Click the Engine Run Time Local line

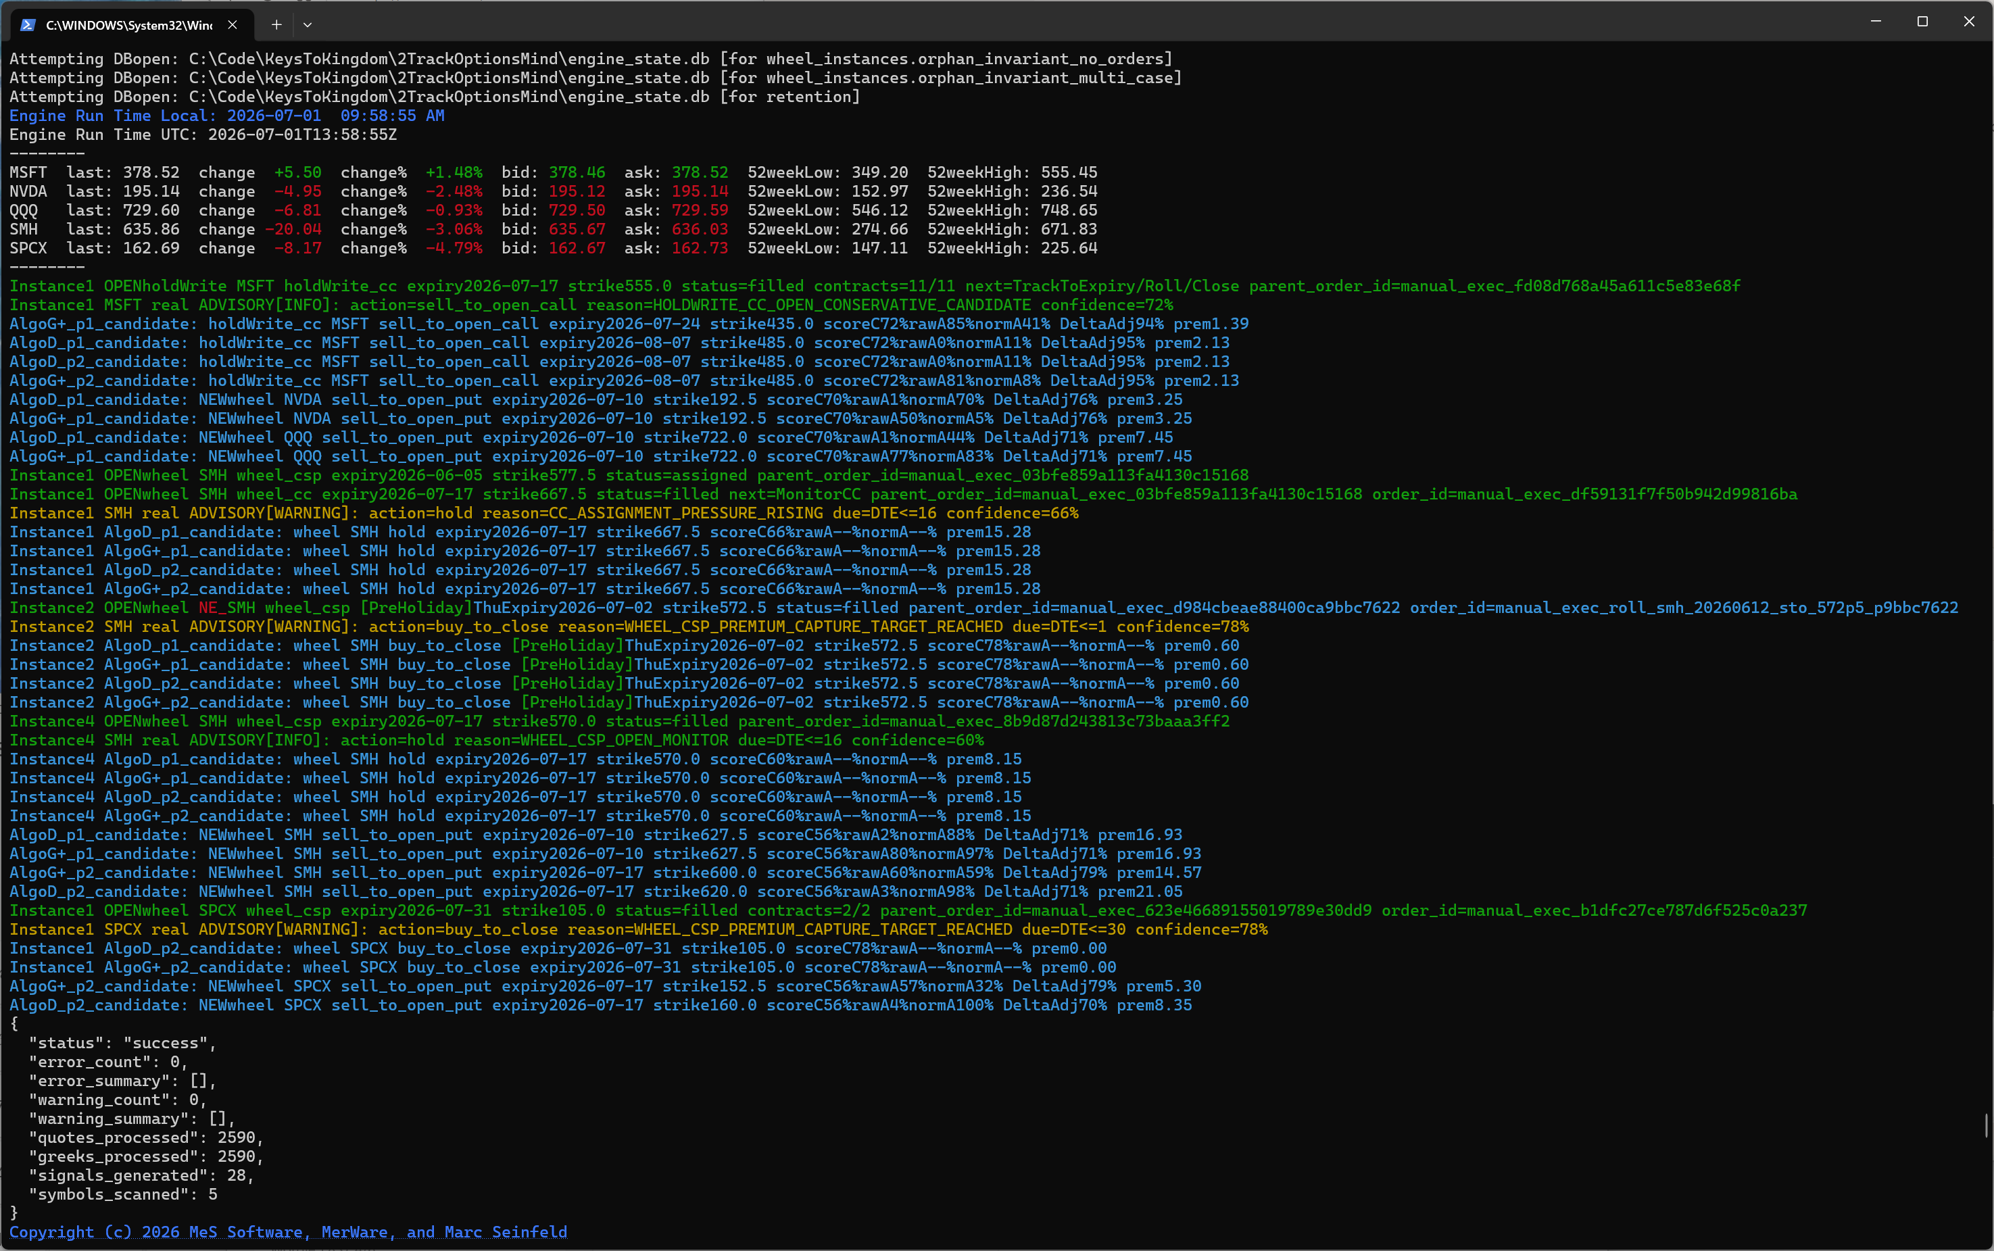pyautogui.click(x=226, y=116)
